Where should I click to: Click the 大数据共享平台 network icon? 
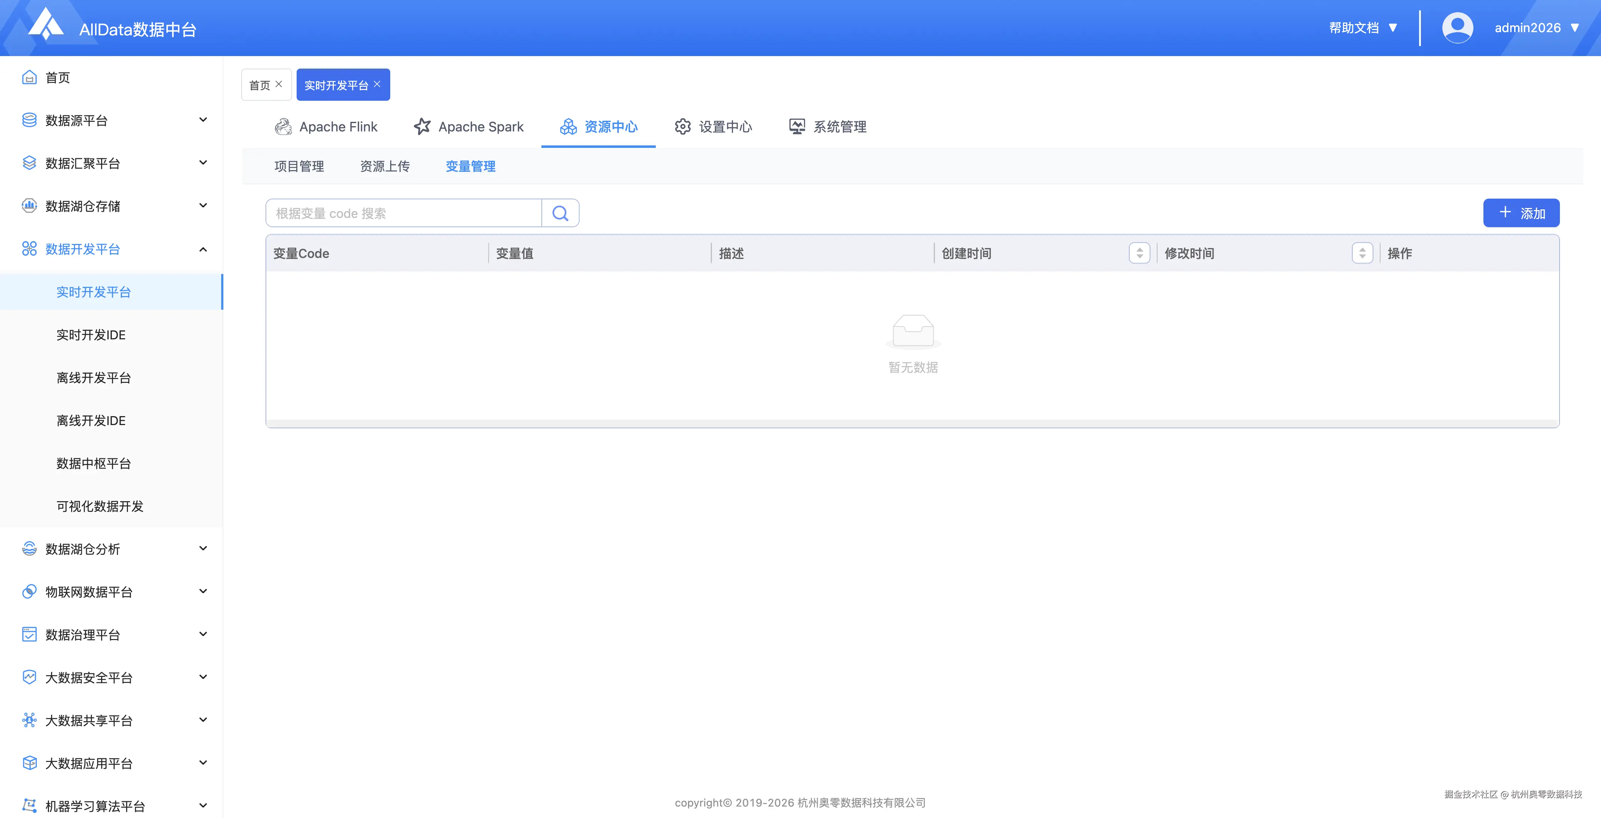coord(29,720)
